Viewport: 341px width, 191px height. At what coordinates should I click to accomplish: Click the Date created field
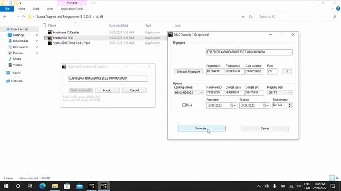pyautogui.click(x=255, y=71)
